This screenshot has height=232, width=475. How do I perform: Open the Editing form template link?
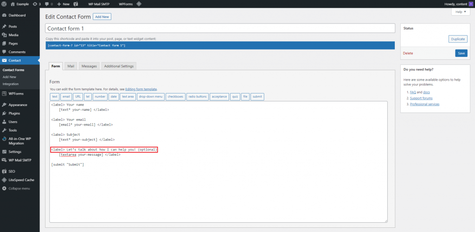[141, 89]
